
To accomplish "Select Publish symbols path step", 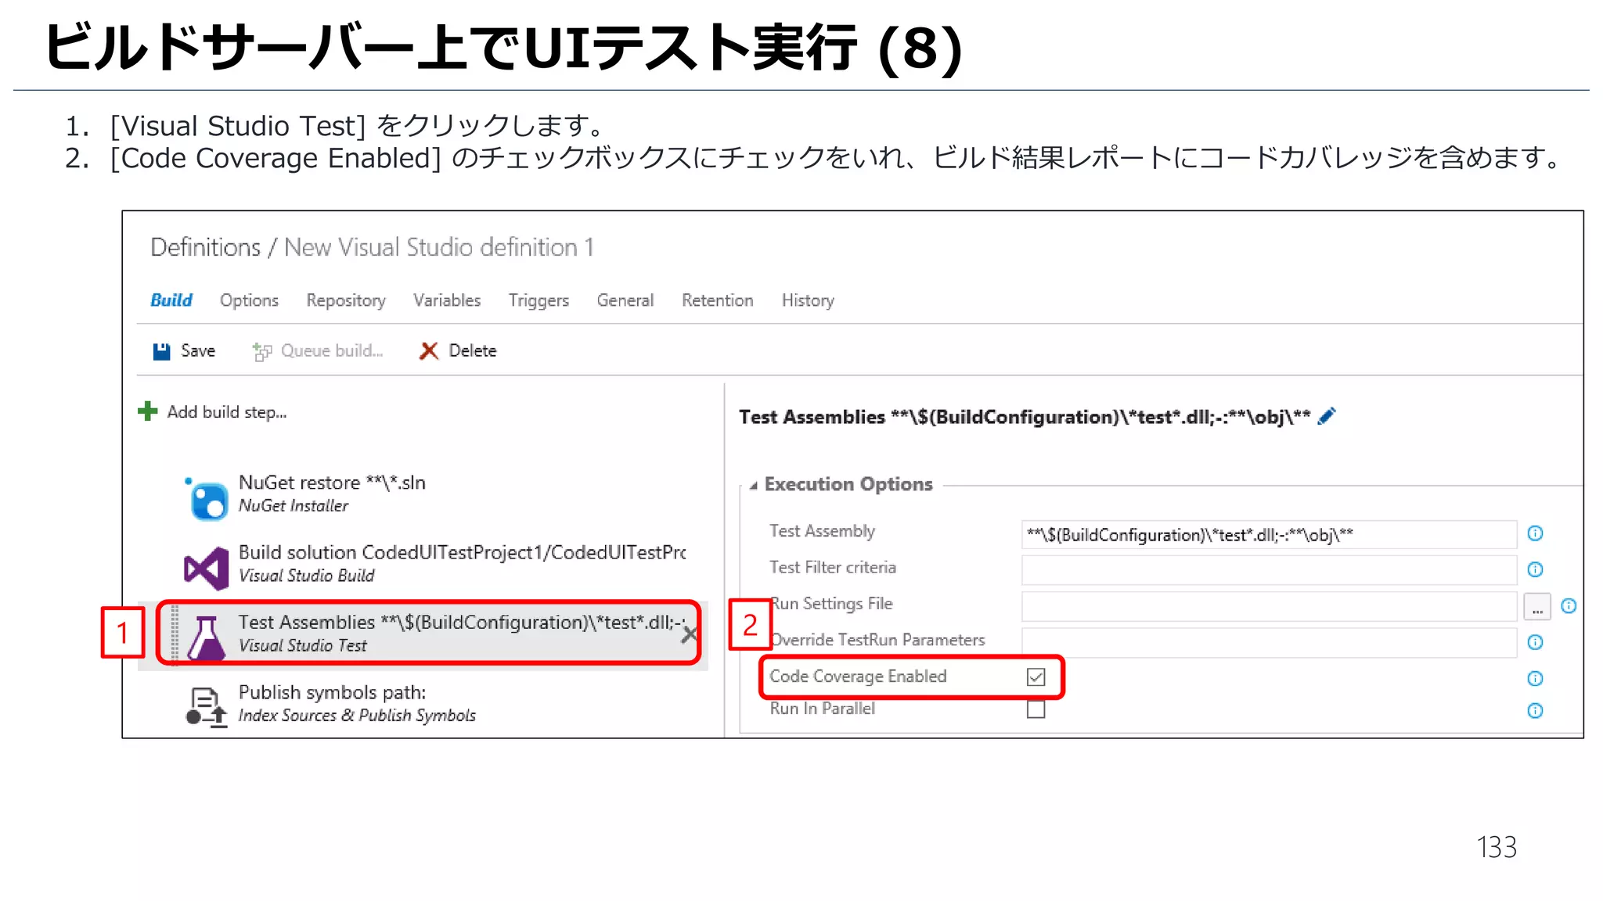I will click(332, 692).
